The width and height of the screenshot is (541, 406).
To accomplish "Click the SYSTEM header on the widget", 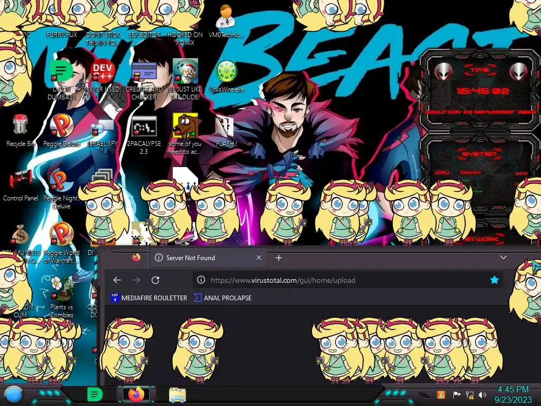I will coord(480,154).
